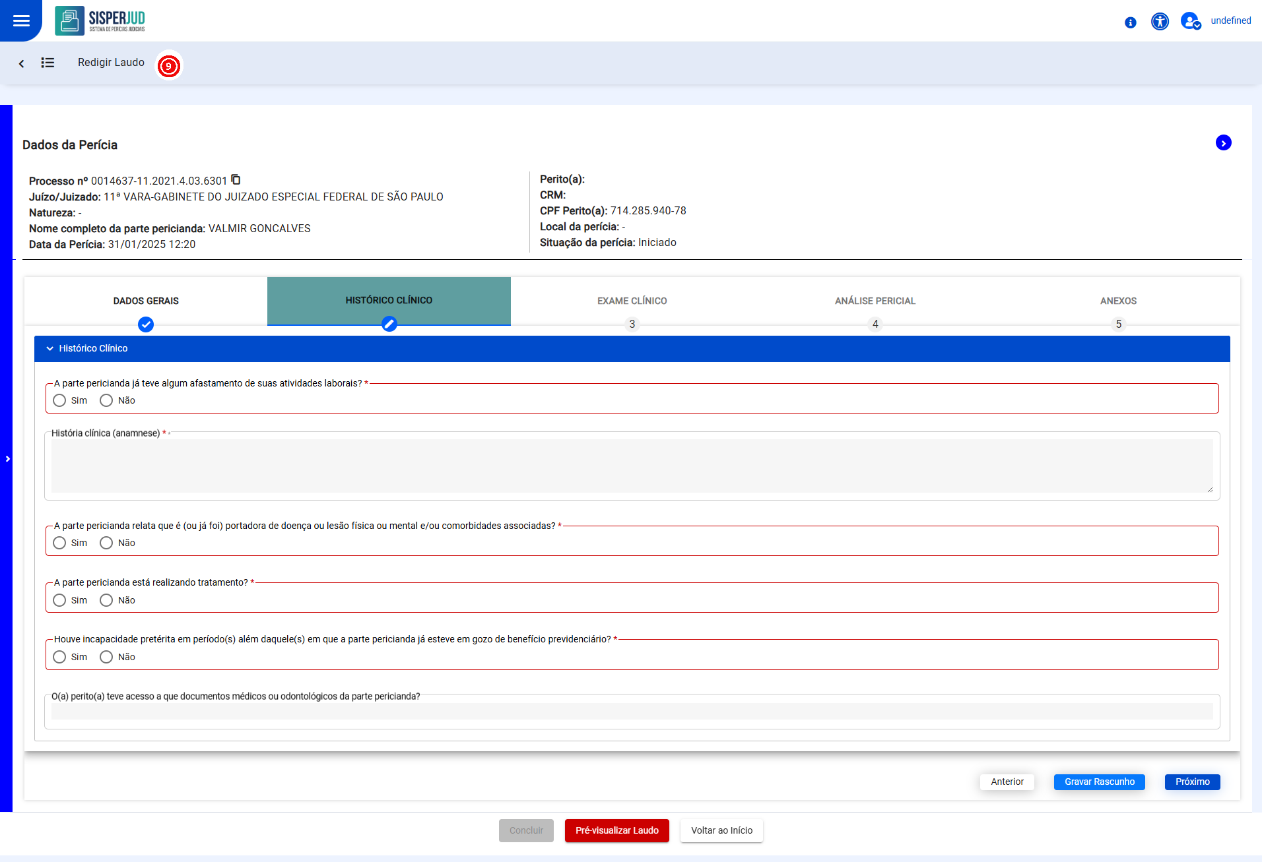This screenshot has width=1262, height=862.
Task: Open the Análise Pericial tab
Action: [x=875, y=301]
